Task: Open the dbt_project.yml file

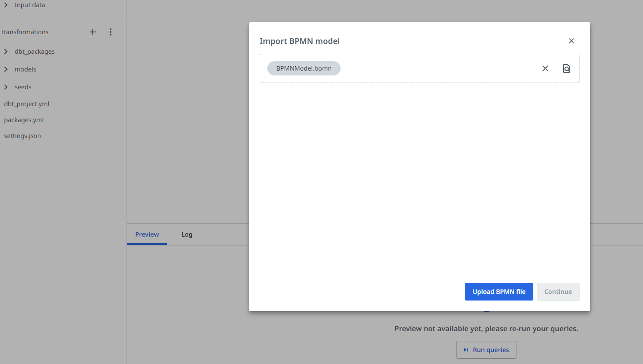Action: tap(27, 103)
